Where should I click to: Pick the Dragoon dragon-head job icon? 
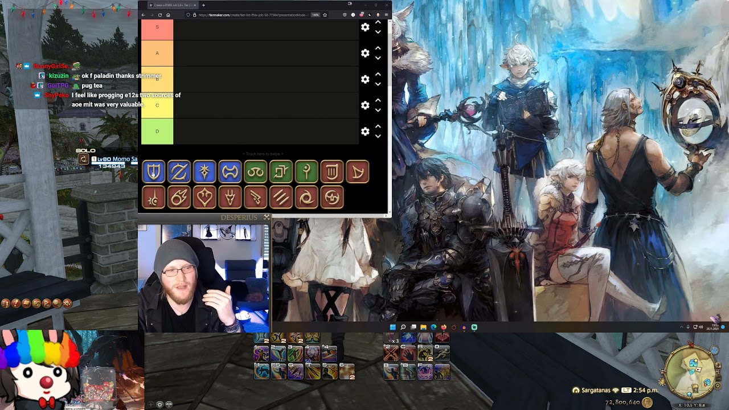click(230, 198)
